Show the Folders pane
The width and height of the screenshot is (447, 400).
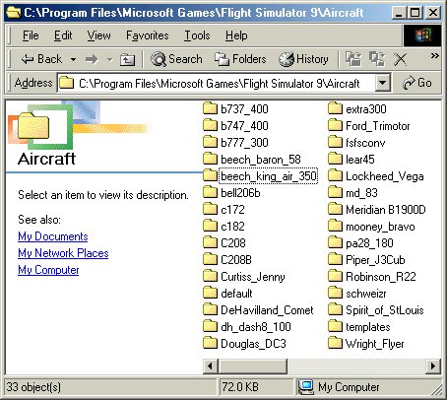pyautogui.click(x=240, y=59)
